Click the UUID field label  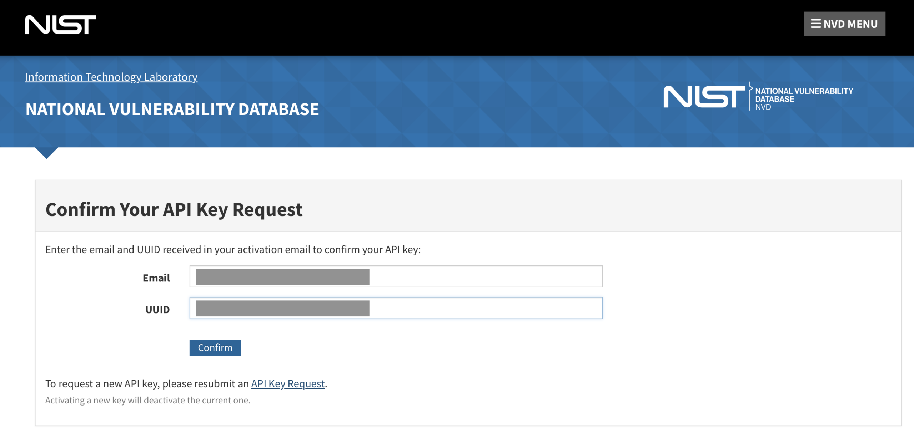[x=157, y=310]
